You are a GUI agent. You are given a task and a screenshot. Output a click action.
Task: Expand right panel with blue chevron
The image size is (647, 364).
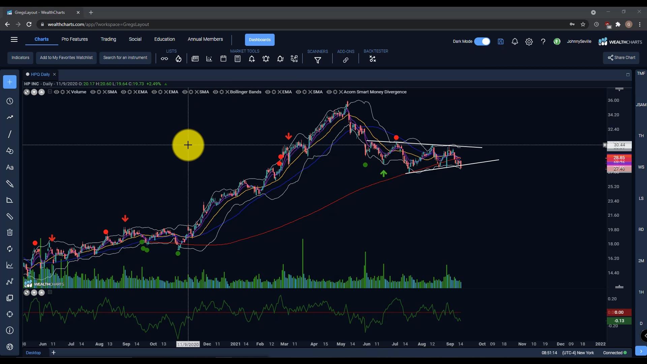pos(641,351)
